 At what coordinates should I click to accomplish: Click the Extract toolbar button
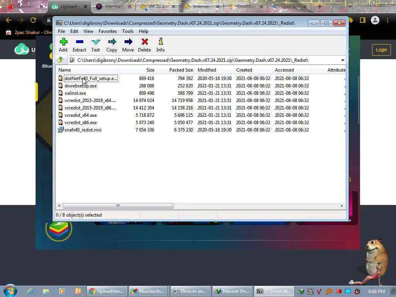click(80, 45)
